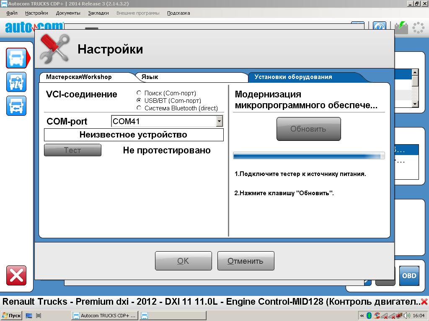Click the battery voltage indicator icon
429x321 pixels.
(401, 27)
